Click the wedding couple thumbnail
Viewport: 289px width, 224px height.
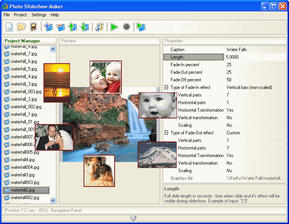(54, 137)
